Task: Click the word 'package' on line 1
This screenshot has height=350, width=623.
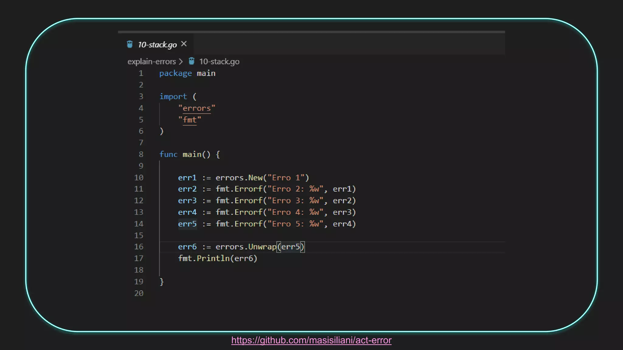Action: [x=176, y=74]
